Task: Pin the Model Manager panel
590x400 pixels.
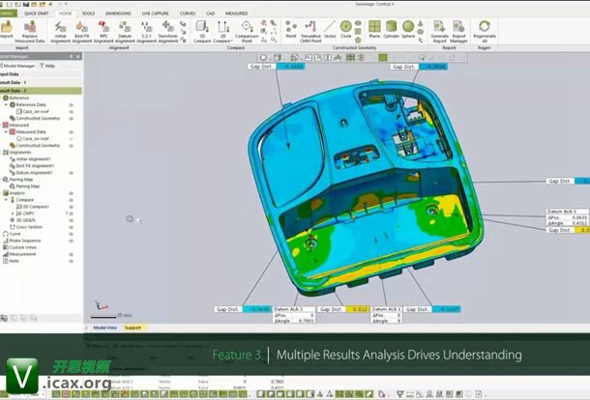Action: [72, 56]
